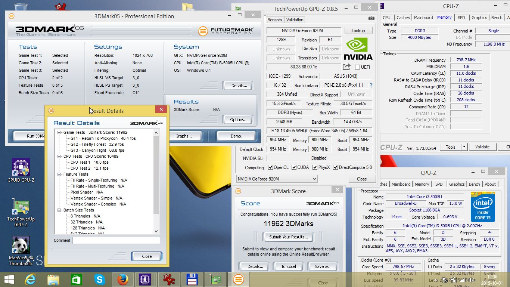Click the Comment input field
The width and height of the screenshot is (510, 287).
[116, 240]
